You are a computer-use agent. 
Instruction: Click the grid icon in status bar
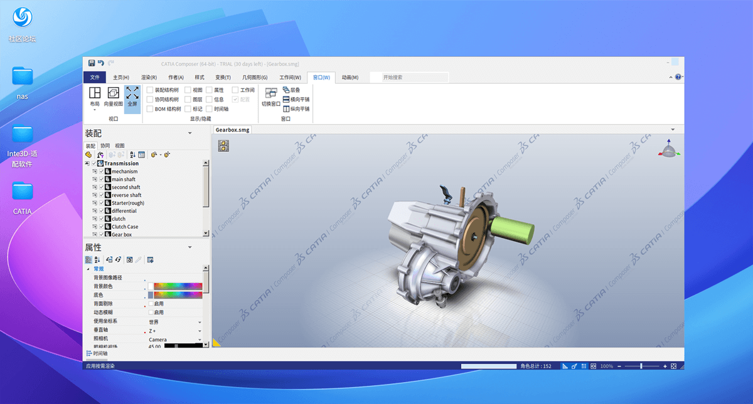point(584,366)
